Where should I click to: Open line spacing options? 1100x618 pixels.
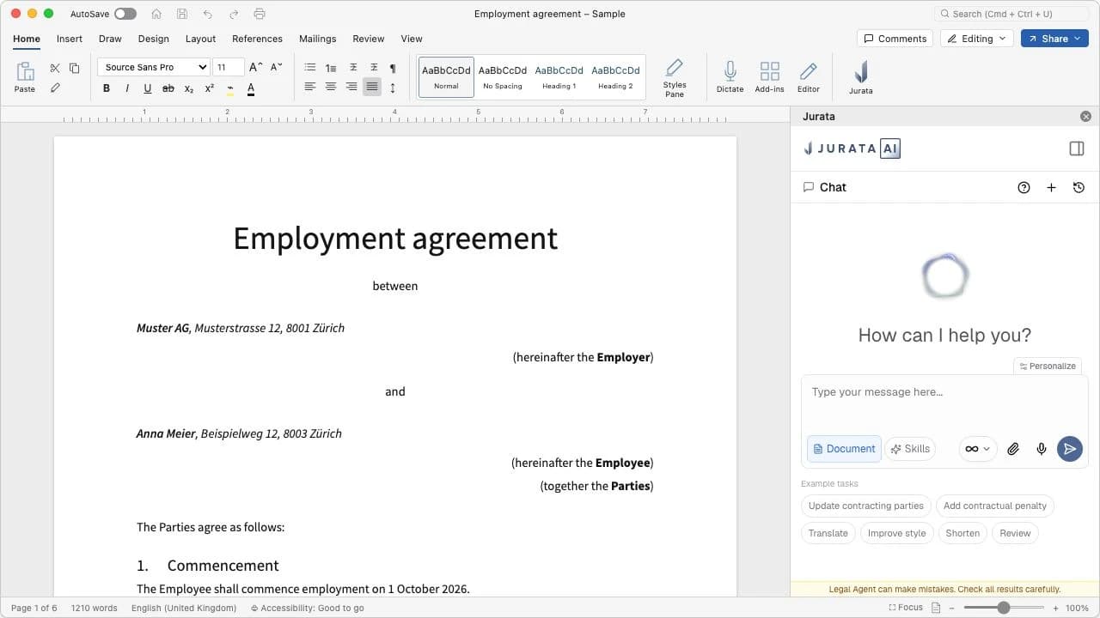(x=393, y=88)
